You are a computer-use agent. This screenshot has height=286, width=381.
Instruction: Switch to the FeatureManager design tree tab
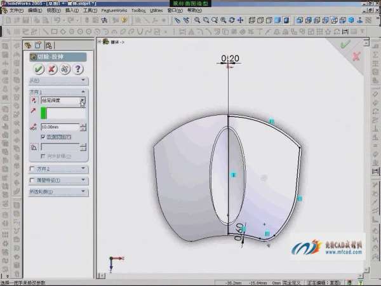28,45
